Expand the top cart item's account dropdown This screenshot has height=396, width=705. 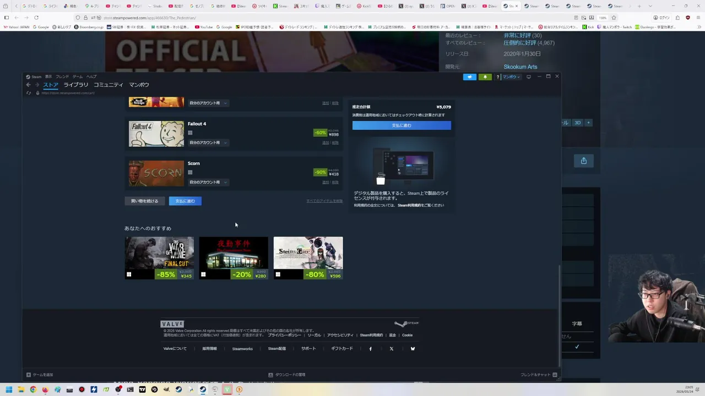click(208, 103)
